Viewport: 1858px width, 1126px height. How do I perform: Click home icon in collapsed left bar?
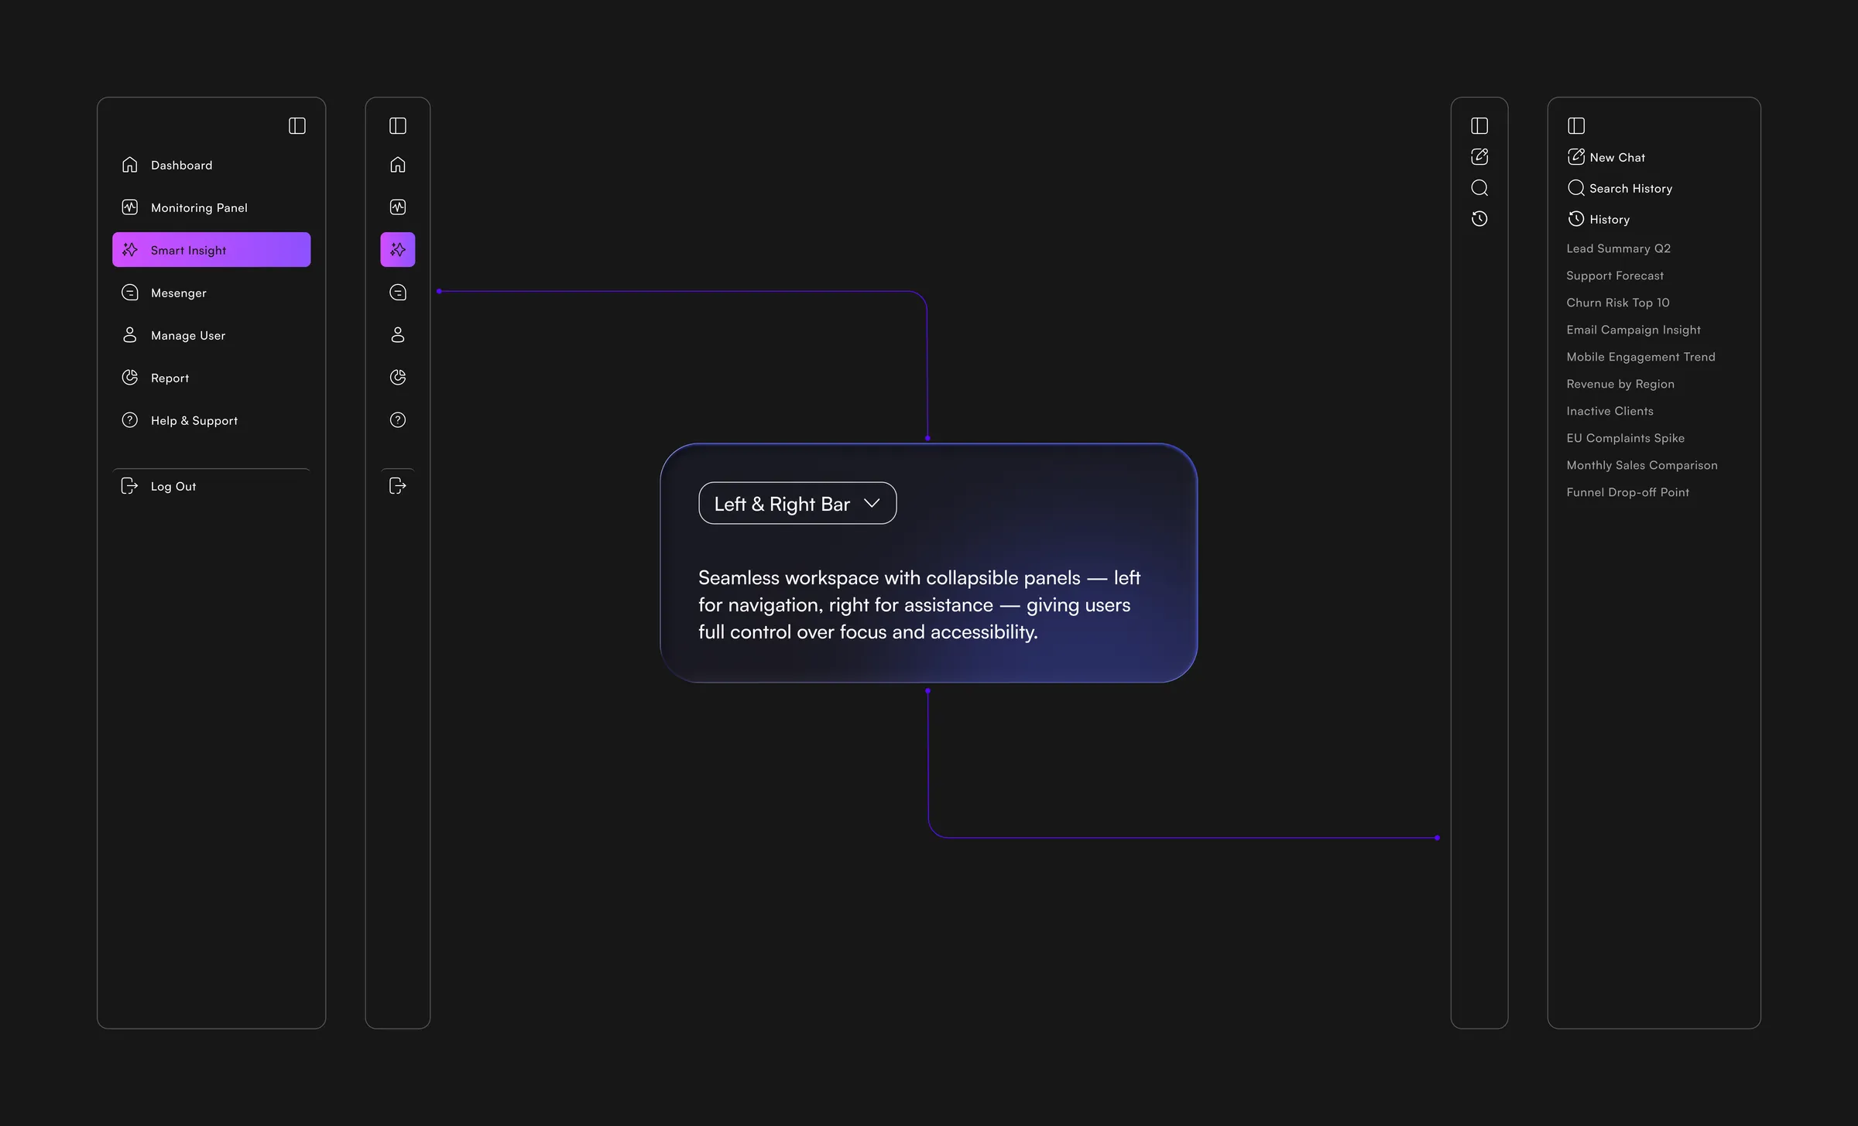click(398, 165)
